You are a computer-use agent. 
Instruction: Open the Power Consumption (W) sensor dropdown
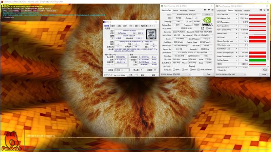[236, 52]
